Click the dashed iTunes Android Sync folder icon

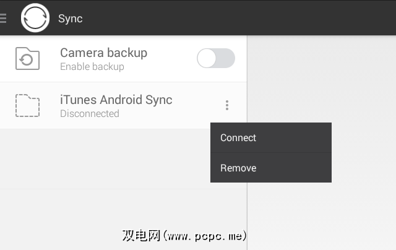[27, 106]
